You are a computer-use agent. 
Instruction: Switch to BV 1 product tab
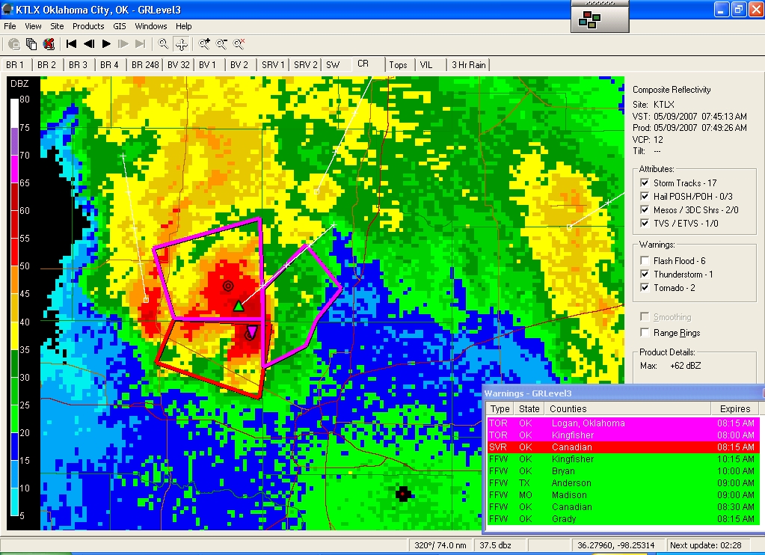click(x=207, y=65)
